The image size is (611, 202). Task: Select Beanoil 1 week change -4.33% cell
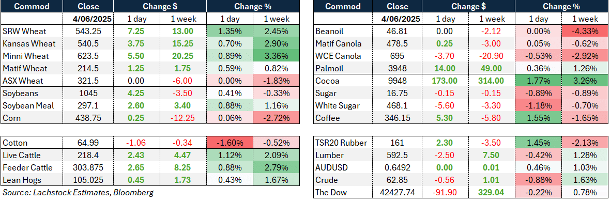585,31
